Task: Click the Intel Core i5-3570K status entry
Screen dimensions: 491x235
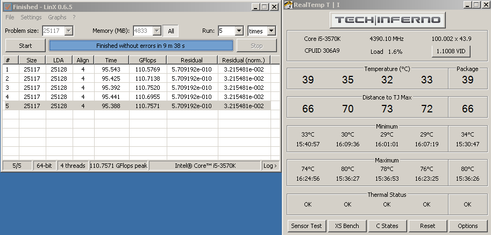Action: point(205,166)
